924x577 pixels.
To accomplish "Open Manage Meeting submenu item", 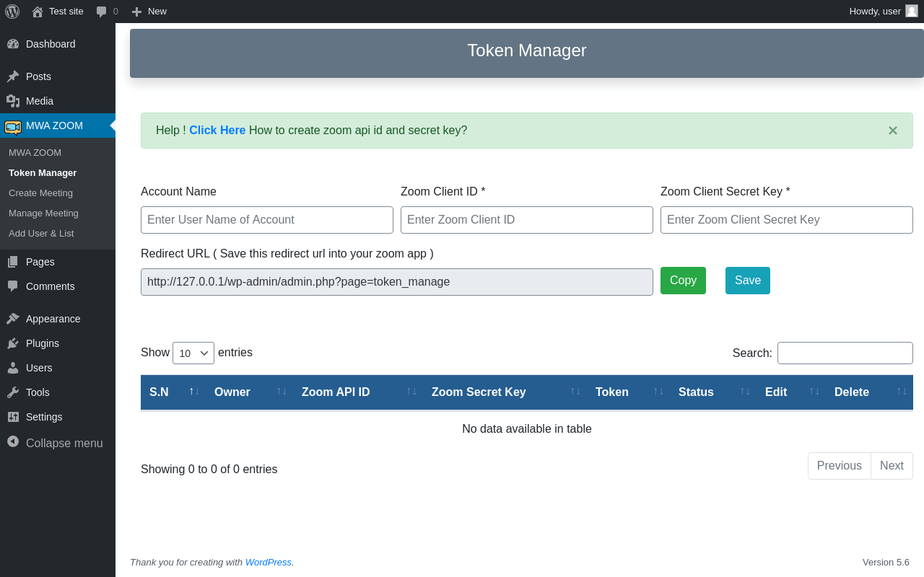I will pos(43,213).
